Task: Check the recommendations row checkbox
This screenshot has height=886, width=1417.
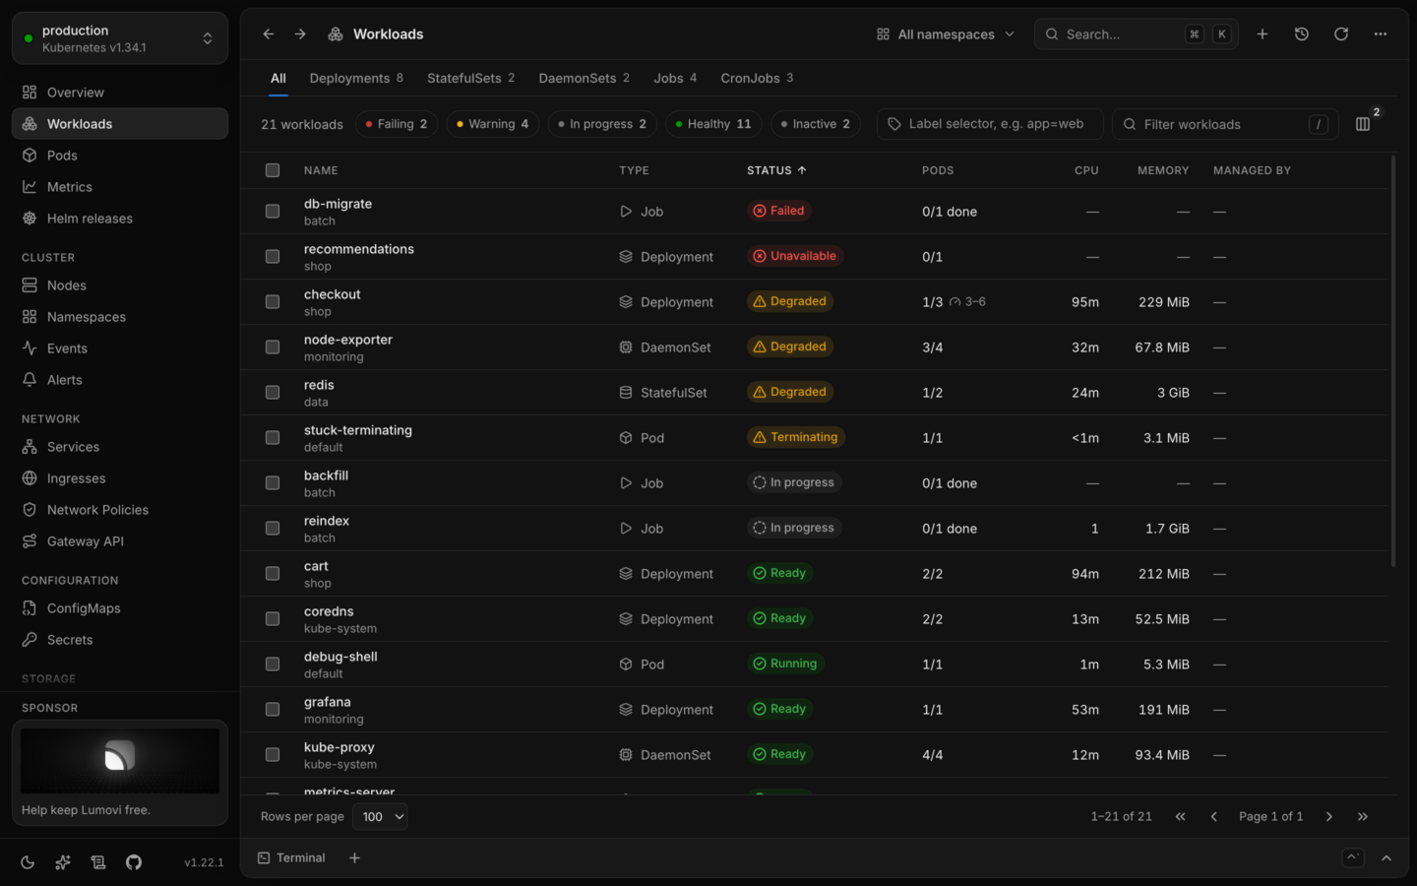Action: (x=273, y=257)
